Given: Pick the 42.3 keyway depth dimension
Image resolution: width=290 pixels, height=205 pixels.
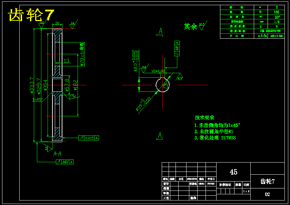Looking at the screenshot, I should pos(136,61).
